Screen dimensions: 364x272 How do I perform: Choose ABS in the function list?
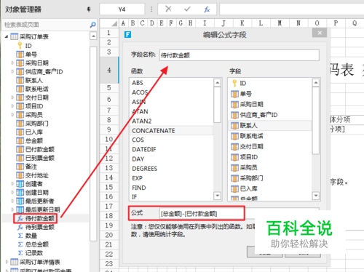tap(138, 83)
